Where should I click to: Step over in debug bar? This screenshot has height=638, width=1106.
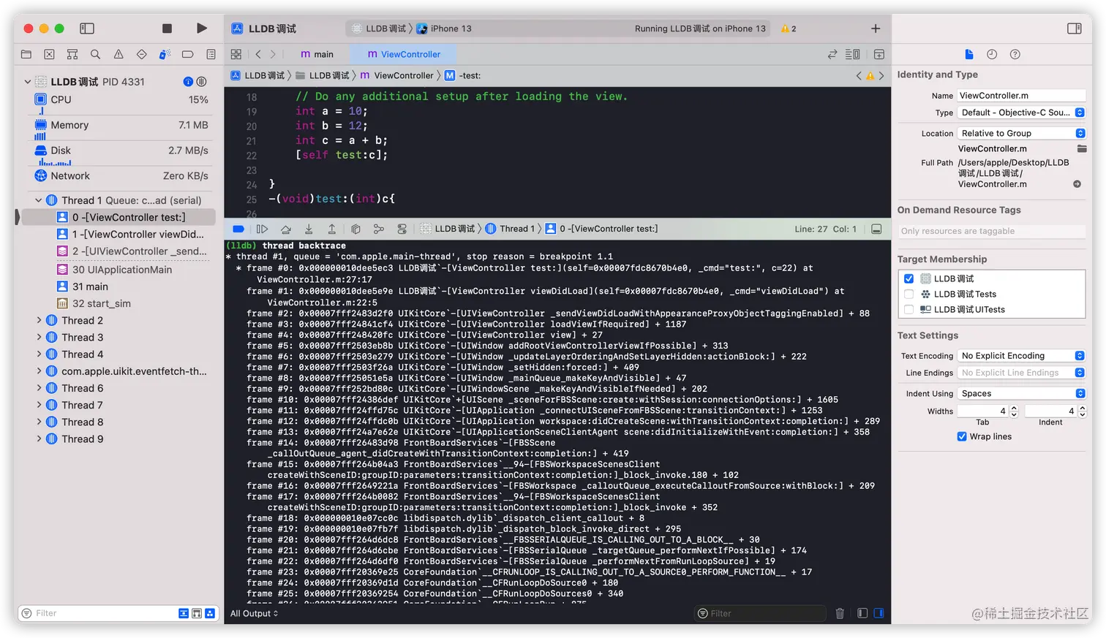click(x=285, y=229)
